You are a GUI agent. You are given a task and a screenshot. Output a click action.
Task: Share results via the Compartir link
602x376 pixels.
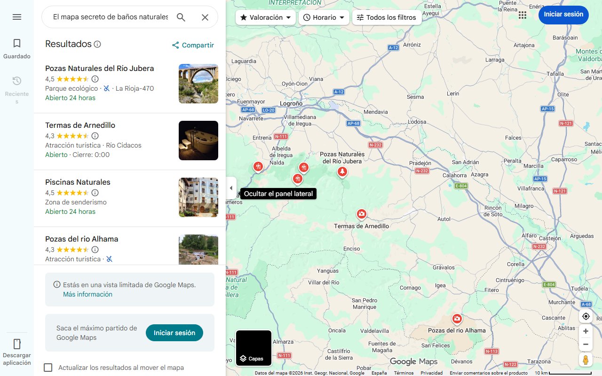193,45
